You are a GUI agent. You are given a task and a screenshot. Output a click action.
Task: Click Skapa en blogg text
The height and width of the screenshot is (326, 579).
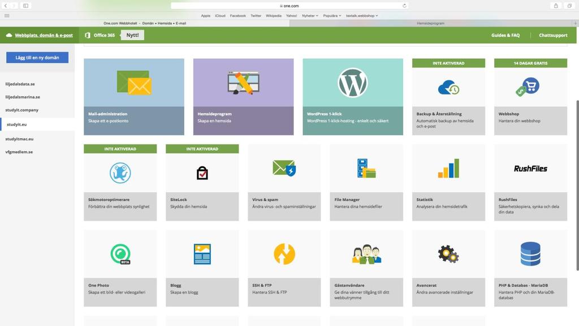pos(184,292)
